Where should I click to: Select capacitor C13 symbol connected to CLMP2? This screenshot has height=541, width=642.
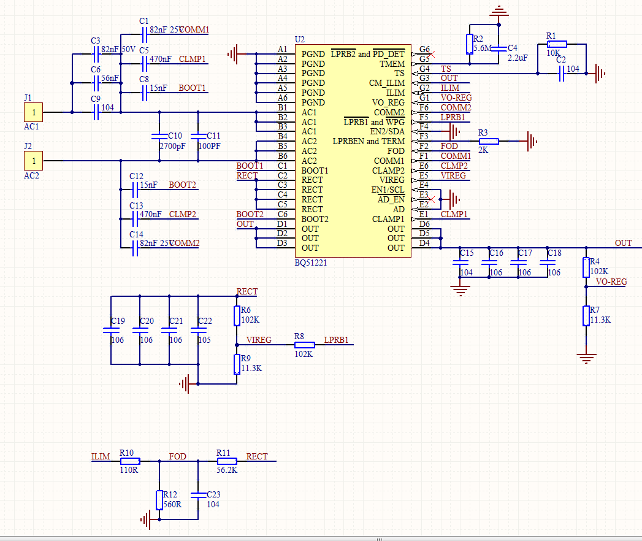(135, 219)
